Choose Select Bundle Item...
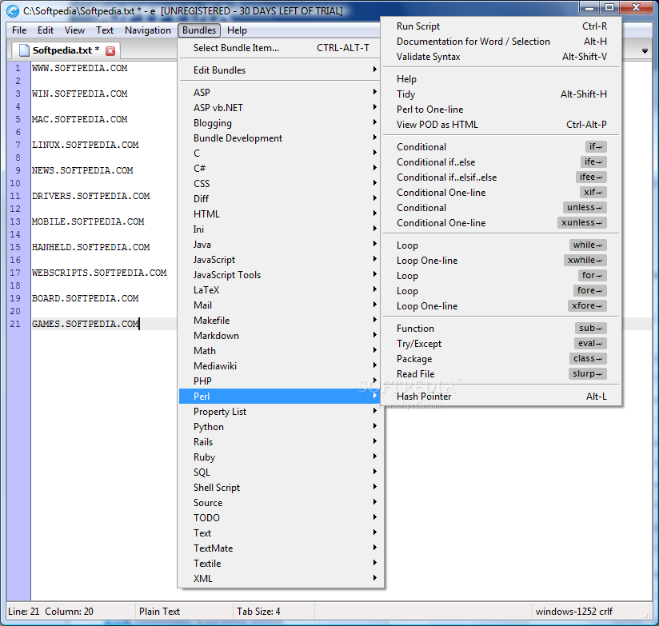659x626 pixels. coord(281,48)
